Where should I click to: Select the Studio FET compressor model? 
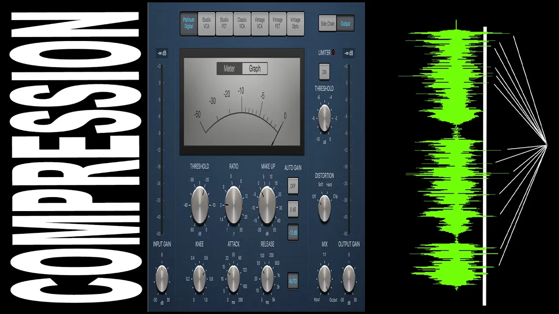pyautogui.click(x=224, y=24)
